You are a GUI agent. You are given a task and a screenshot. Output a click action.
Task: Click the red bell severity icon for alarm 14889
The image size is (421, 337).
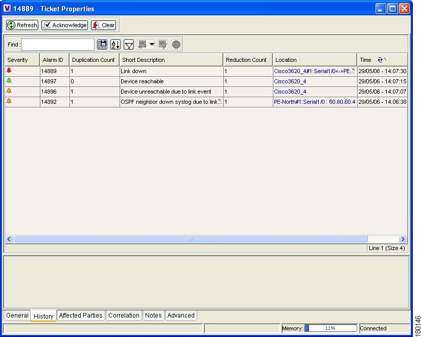[9, 71]
